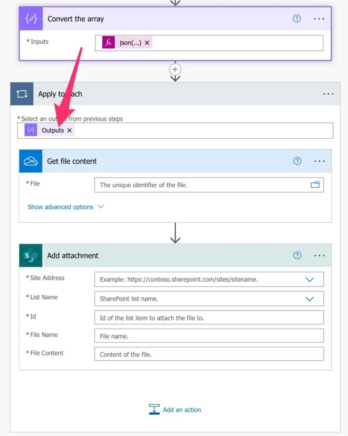
Task: Open help for Add attachment
Action: pyautogui.click(x=297, y=255)
